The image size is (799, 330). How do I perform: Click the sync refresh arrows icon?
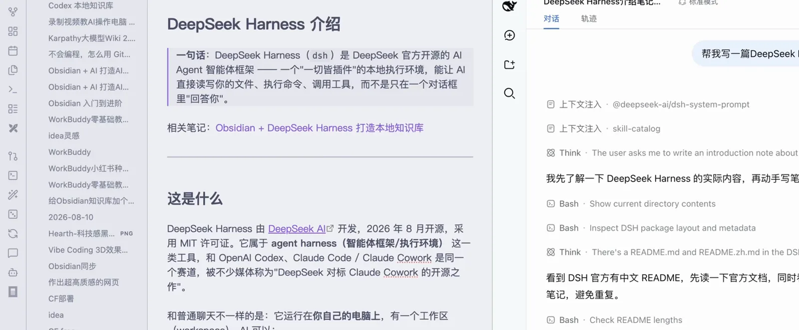click(x=13, y=233)
